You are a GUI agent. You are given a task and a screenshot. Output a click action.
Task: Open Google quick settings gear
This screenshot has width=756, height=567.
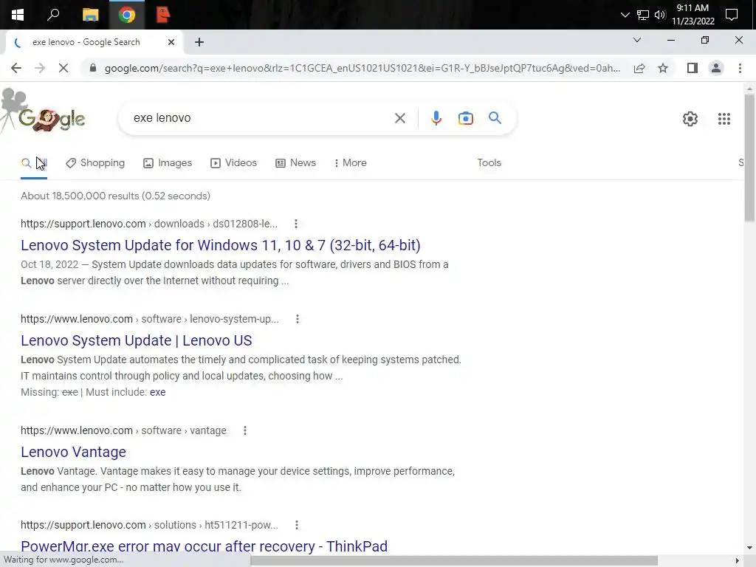coord(690,119)
